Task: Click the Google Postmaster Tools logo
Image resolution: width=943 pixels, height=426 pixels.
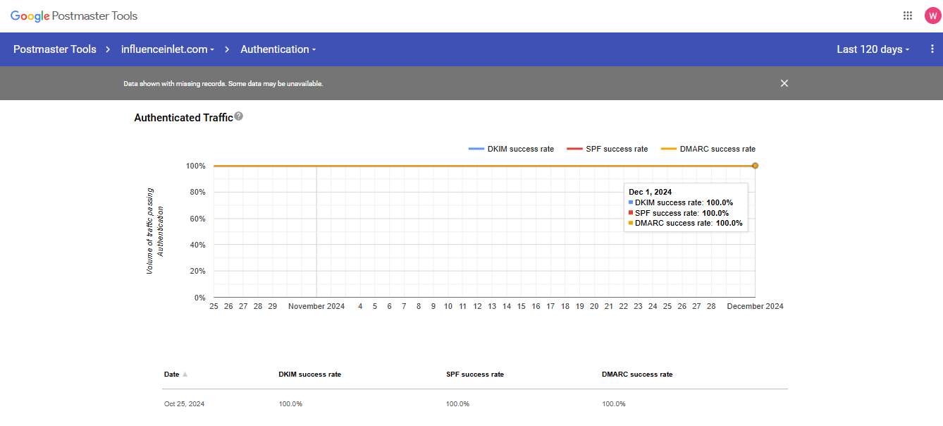Action: click(74, 16)
